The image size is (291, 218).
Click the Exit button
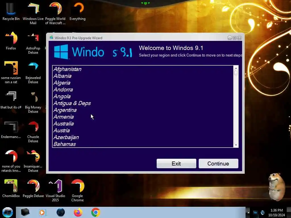point(176,163)
